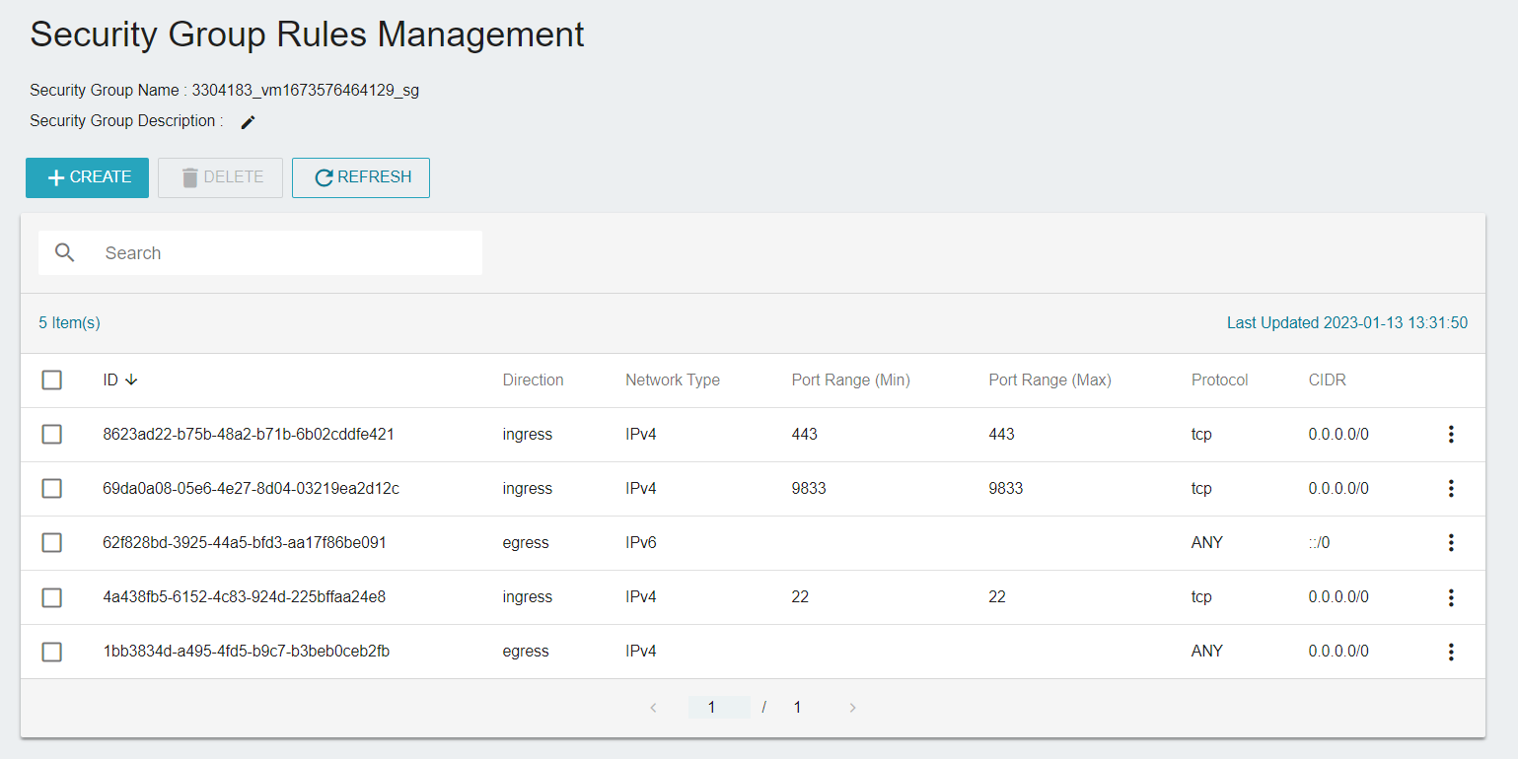Sort by Port Range (Min) header
Viewport: 1518px width, 759px height.
(x=851, y=380)
